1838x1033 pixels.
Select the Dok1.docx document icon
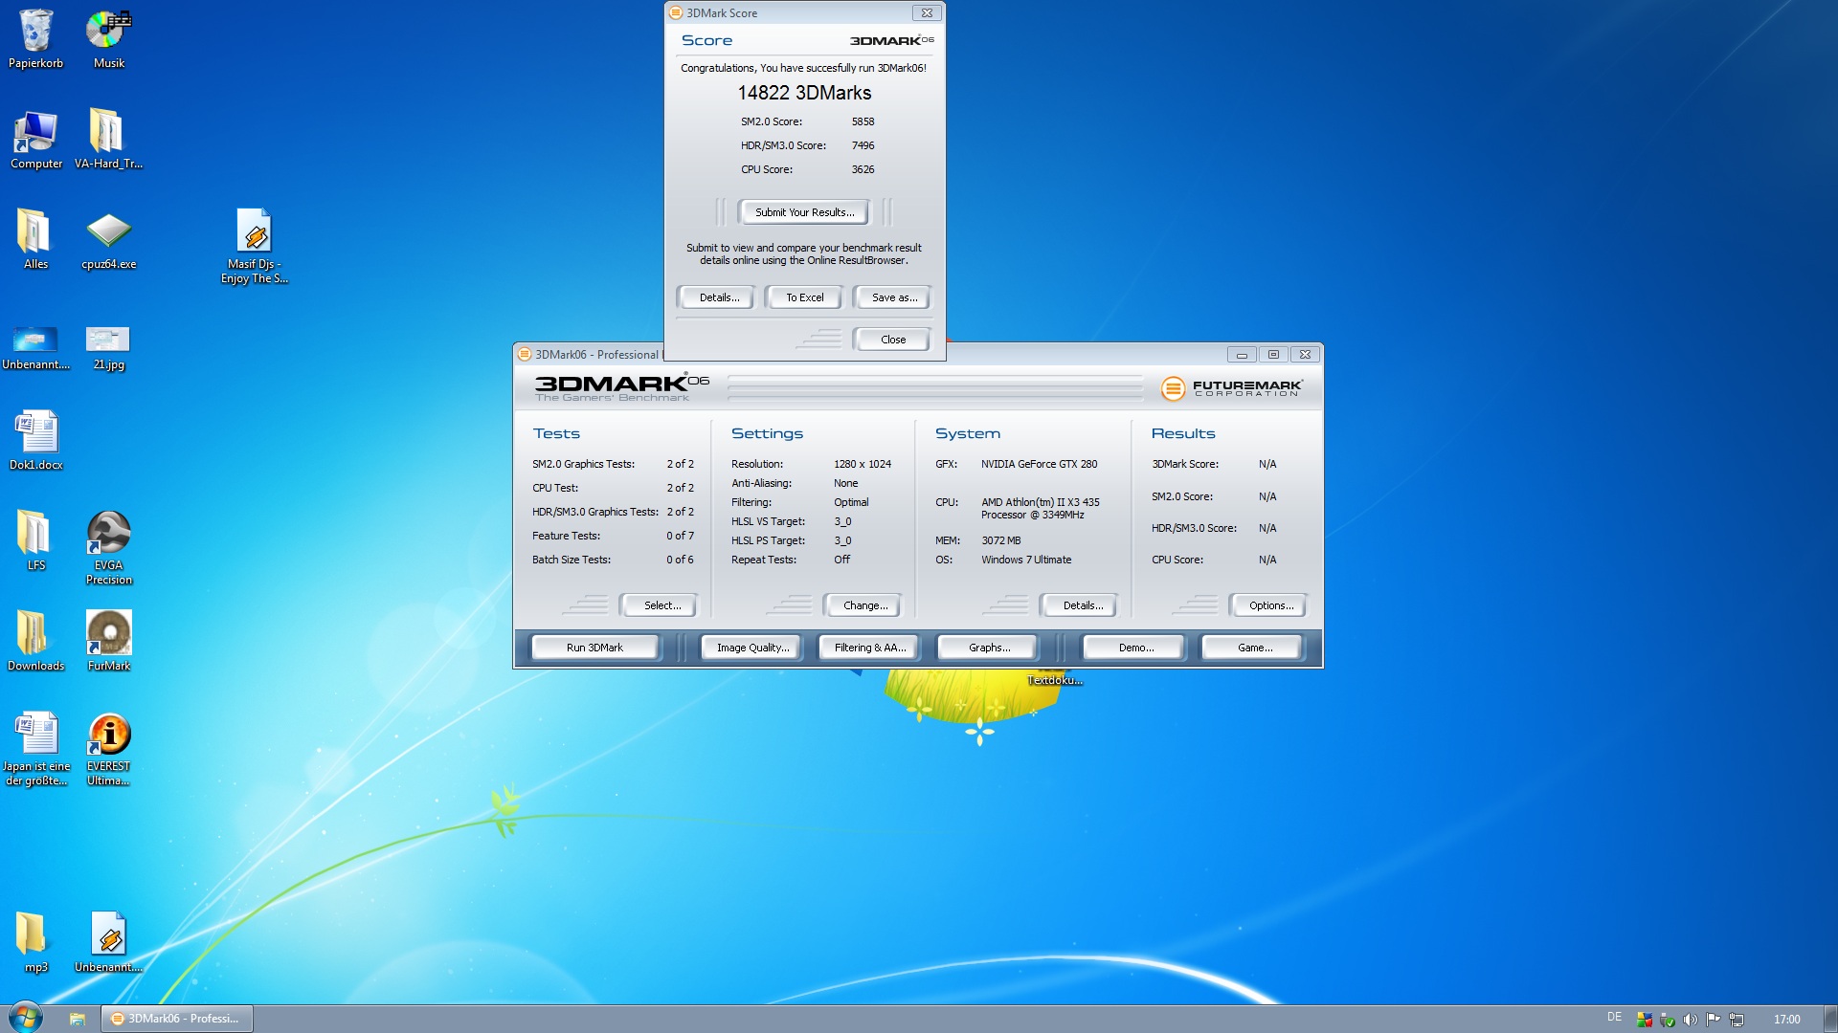[x=35, y=440]
